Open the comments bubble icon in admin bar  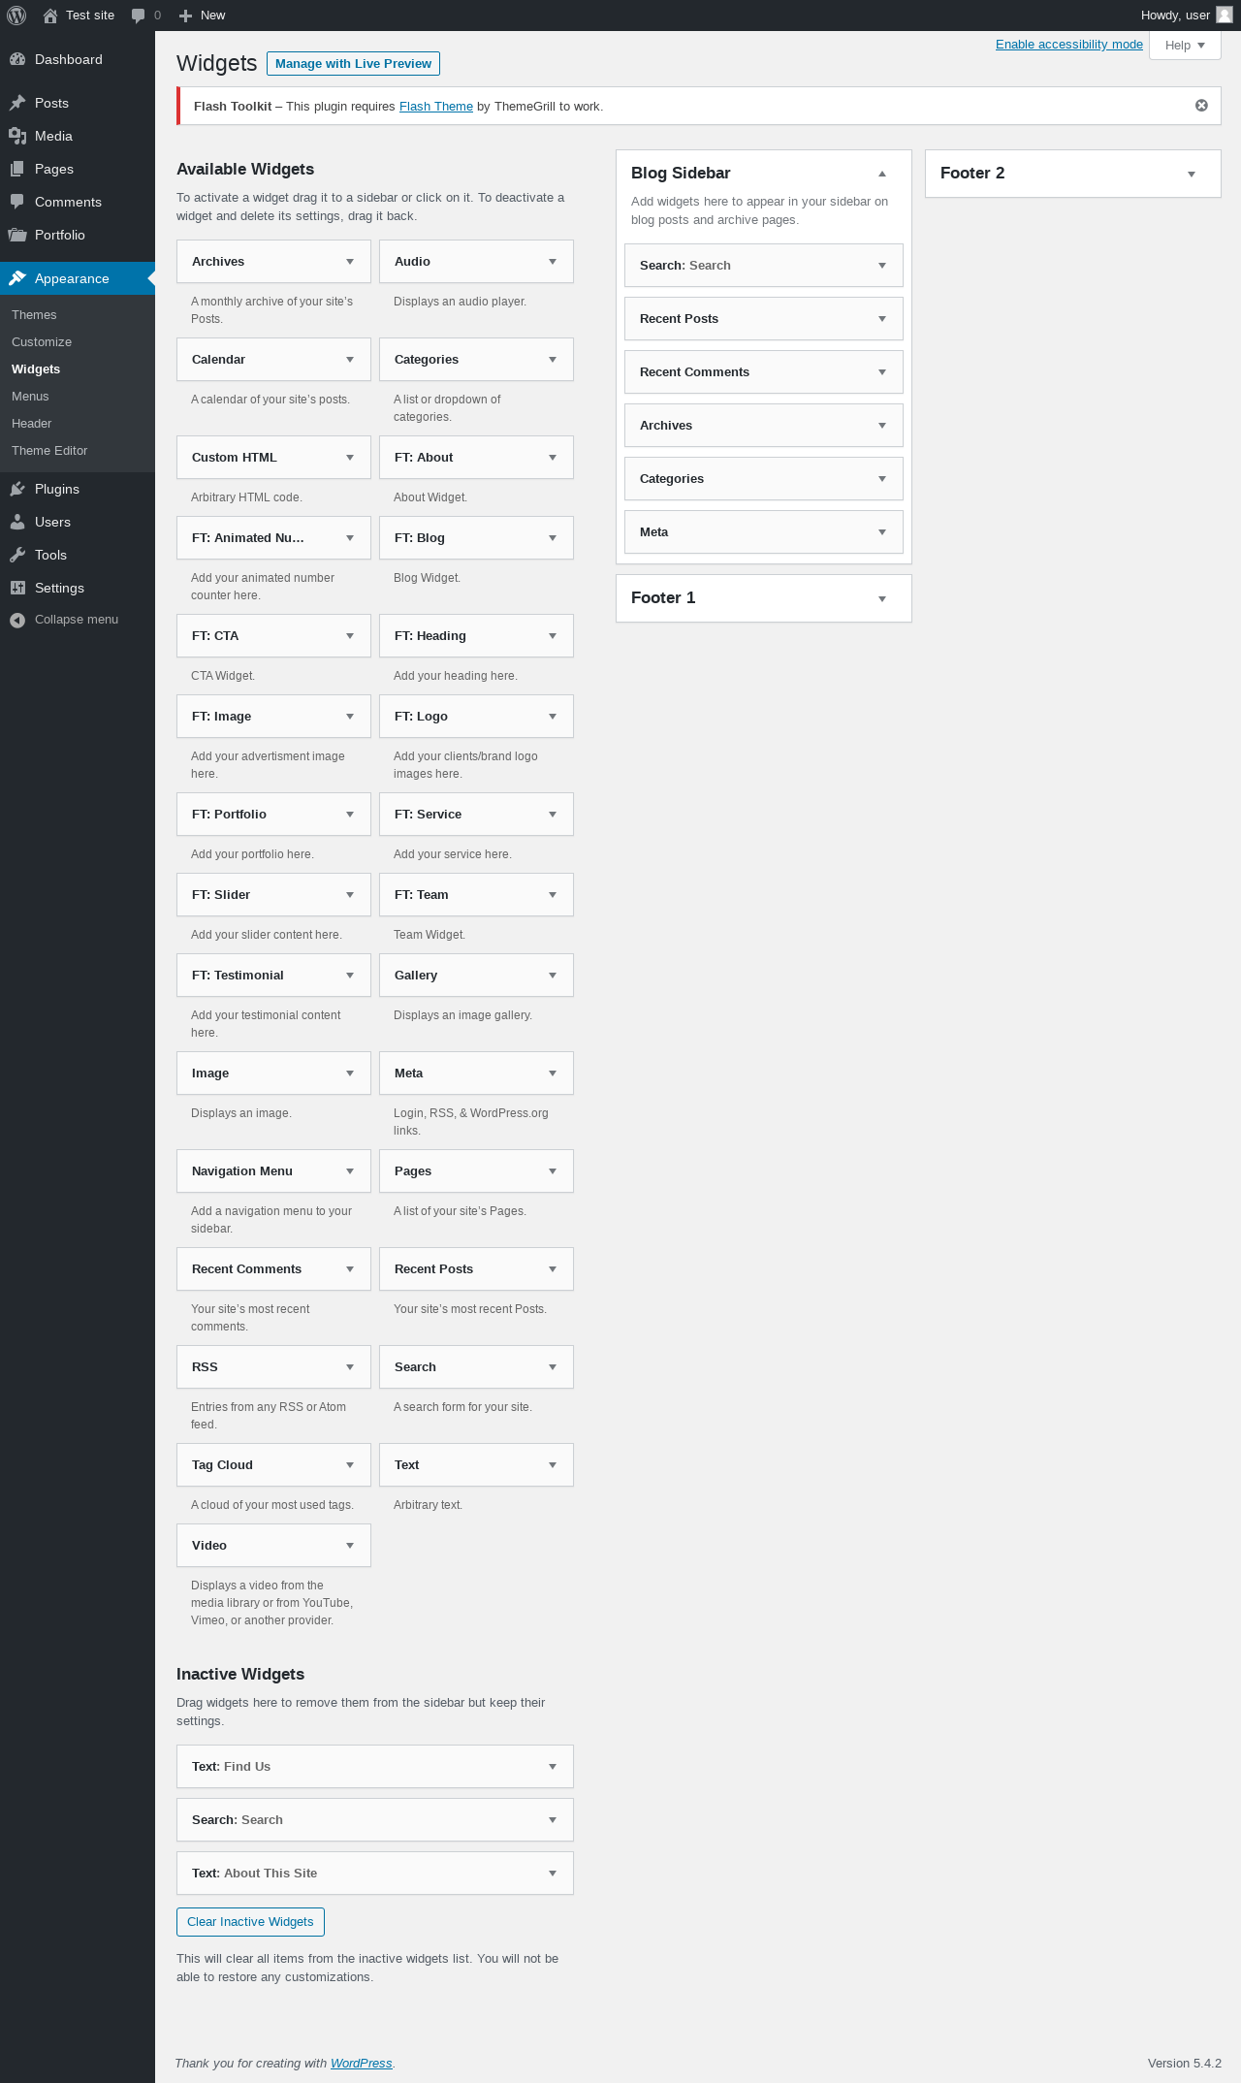point(138,16)
